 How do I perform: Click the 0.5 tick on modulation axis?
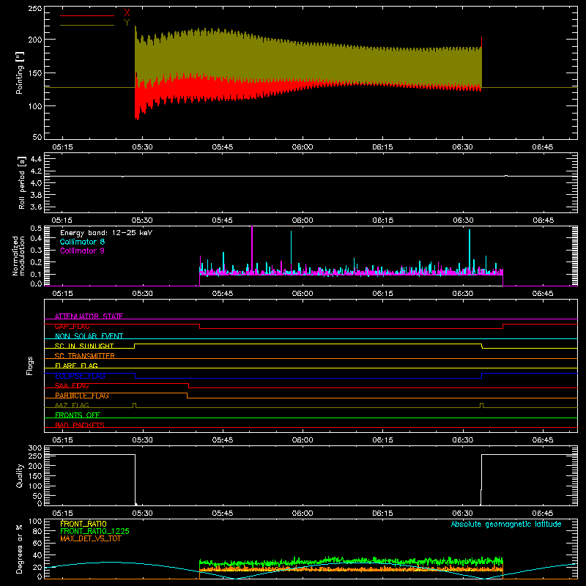pos(36,228)
